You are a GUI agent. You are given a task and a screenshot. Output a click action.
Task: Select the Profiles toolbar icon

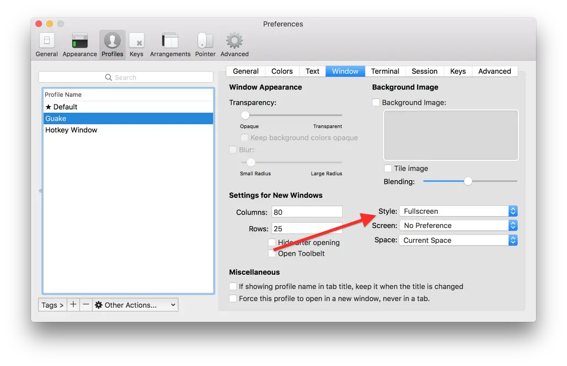pyautogui.click(x=112, y=45)
